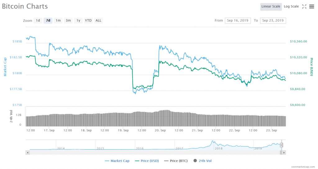Choose the 1y zoom option
Screen dimensions: 318x169
78,21
